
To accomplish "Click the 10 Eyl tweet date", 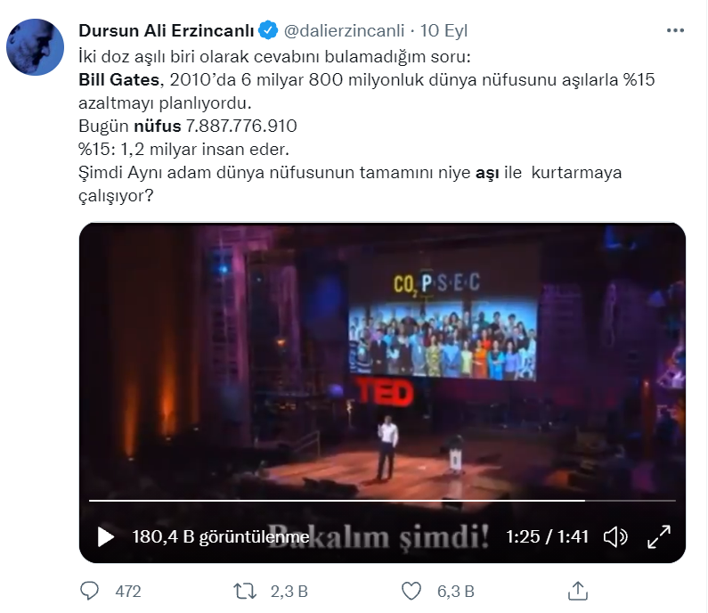I will [444, 30].
